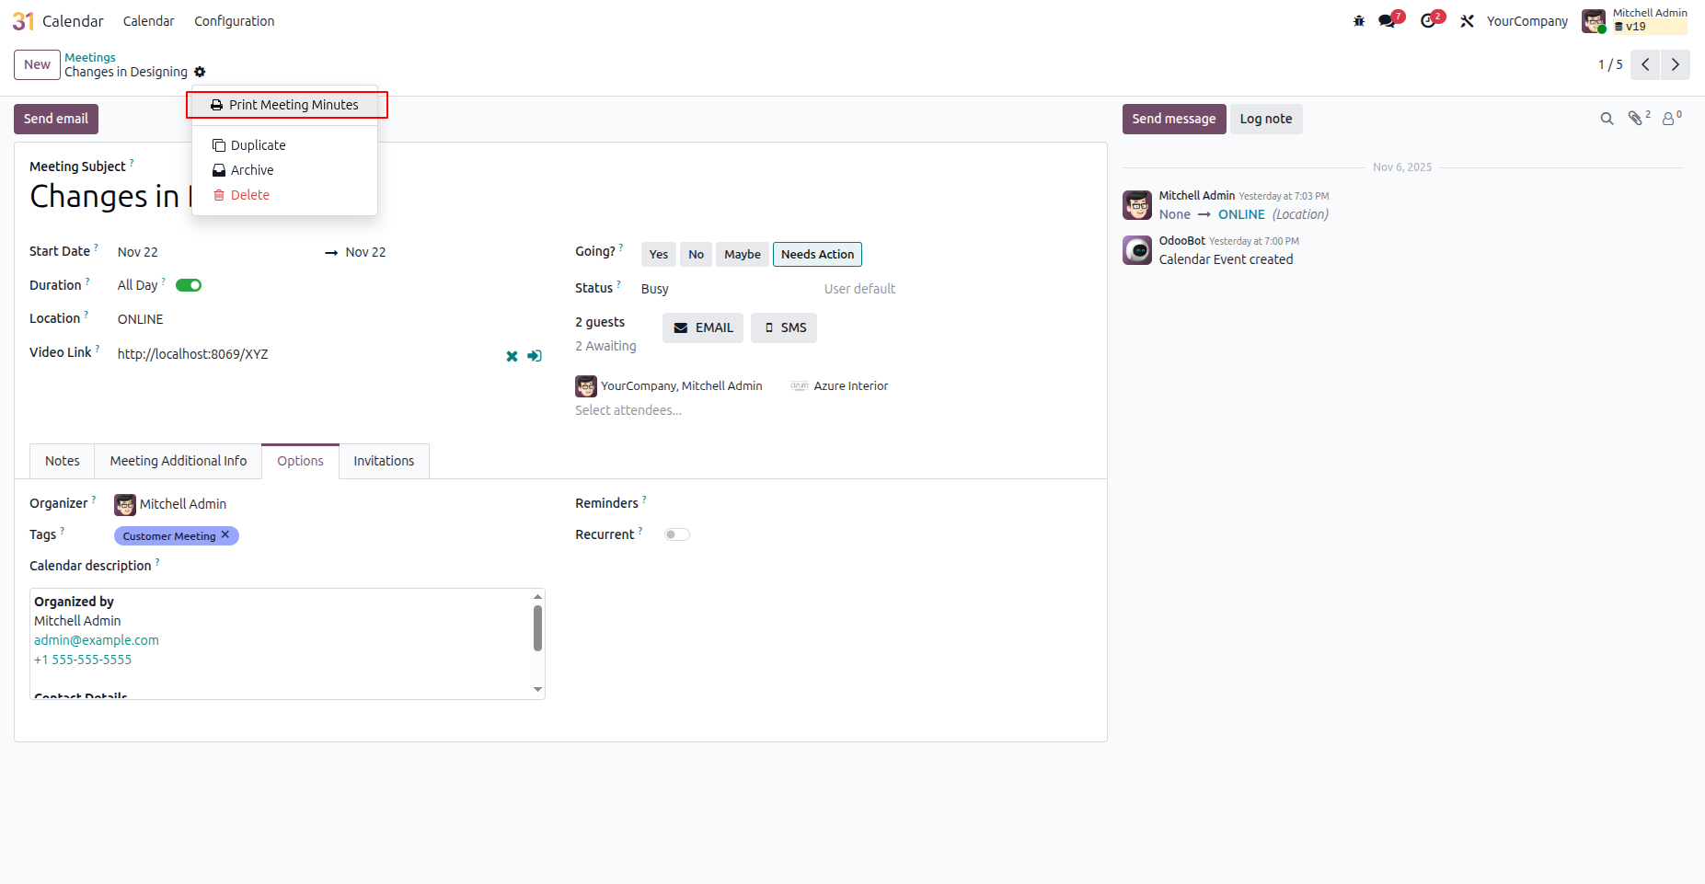Toggle the All Day switch off
Image resolution: width=1705 pixels, height=884 pixels.
(x=189, y=285)
